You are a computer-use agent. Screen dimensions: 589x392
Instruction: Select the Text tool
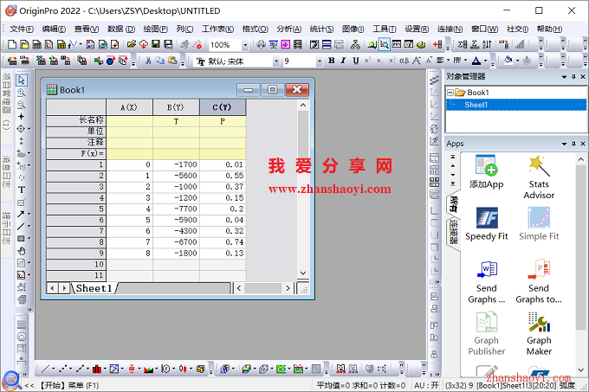tap(22, 190)
